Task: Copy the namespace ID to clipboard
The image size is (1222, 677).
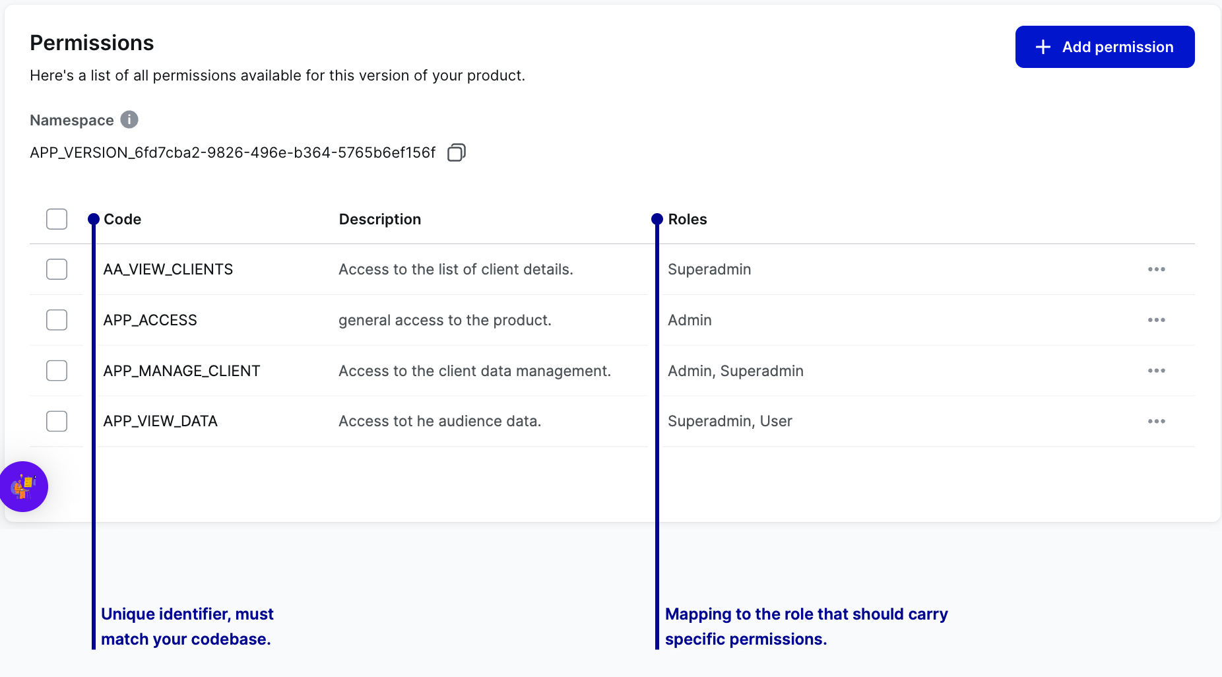Action: coord(457,152)
